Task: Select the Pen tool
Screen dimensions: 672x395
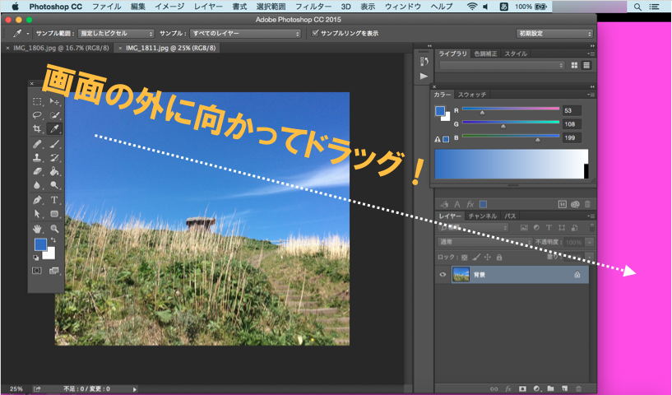Action: coord(37,200)
